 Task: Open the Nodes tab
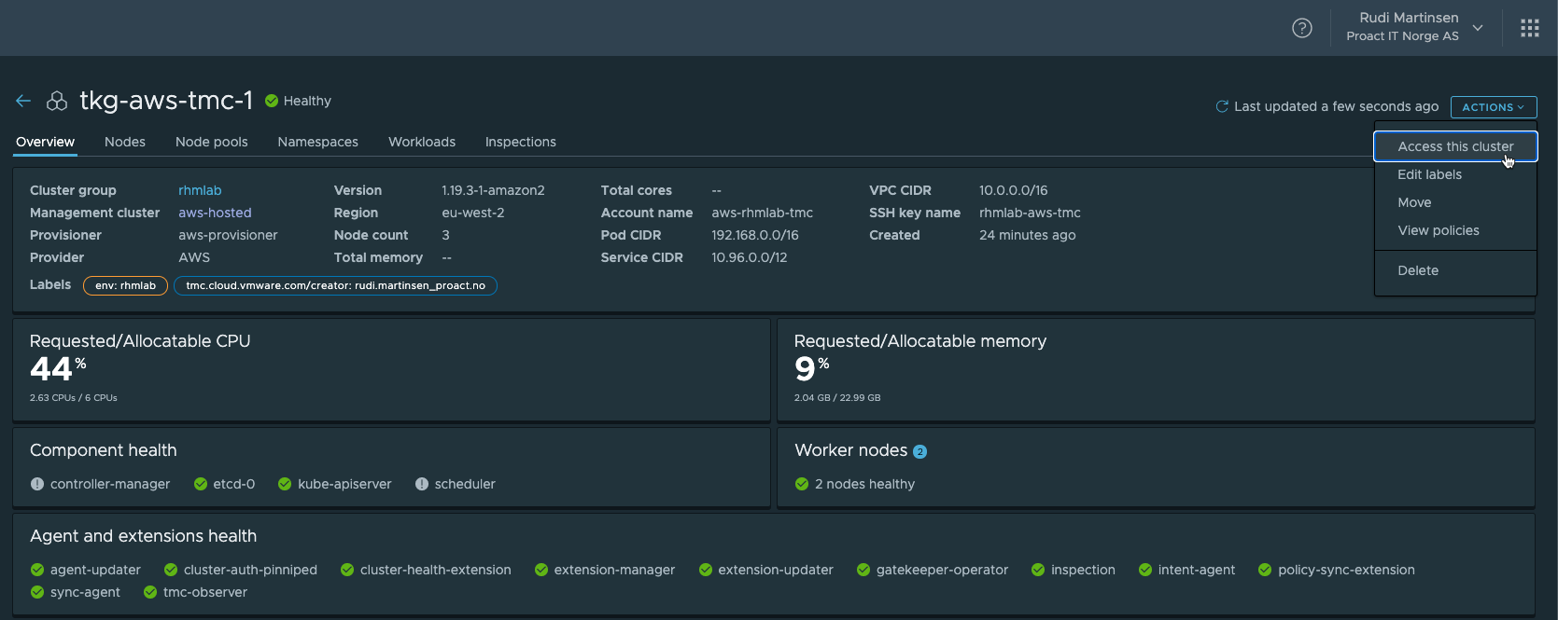pos(125,142)
